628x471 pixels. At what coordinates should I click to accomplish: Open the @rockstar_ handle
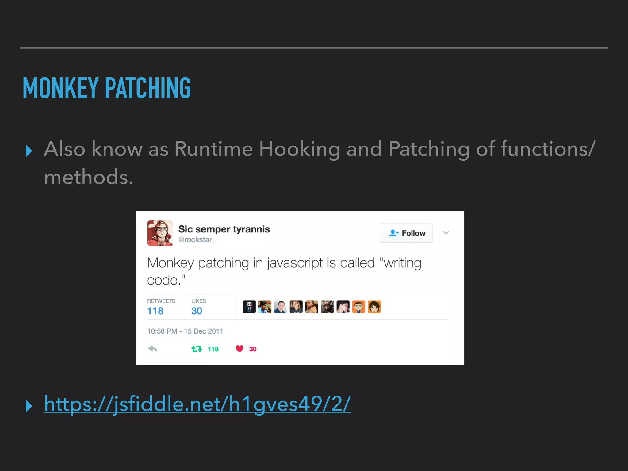pos(197,240)
